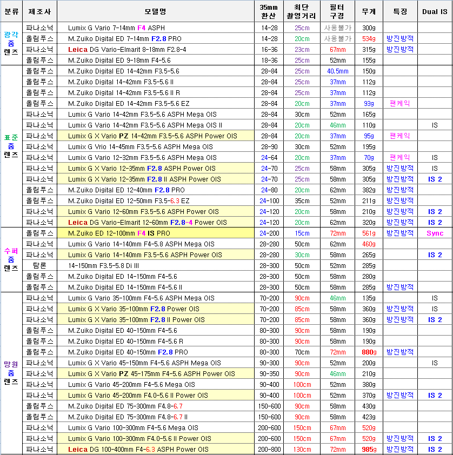Click the 200-800 focal range cell
The width and height of the screenshot is (453, 455).
(269, 450)
